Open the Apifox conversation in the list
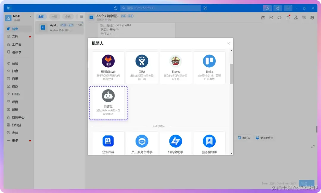This screenshot has width=321, height=193. (59, 27)
